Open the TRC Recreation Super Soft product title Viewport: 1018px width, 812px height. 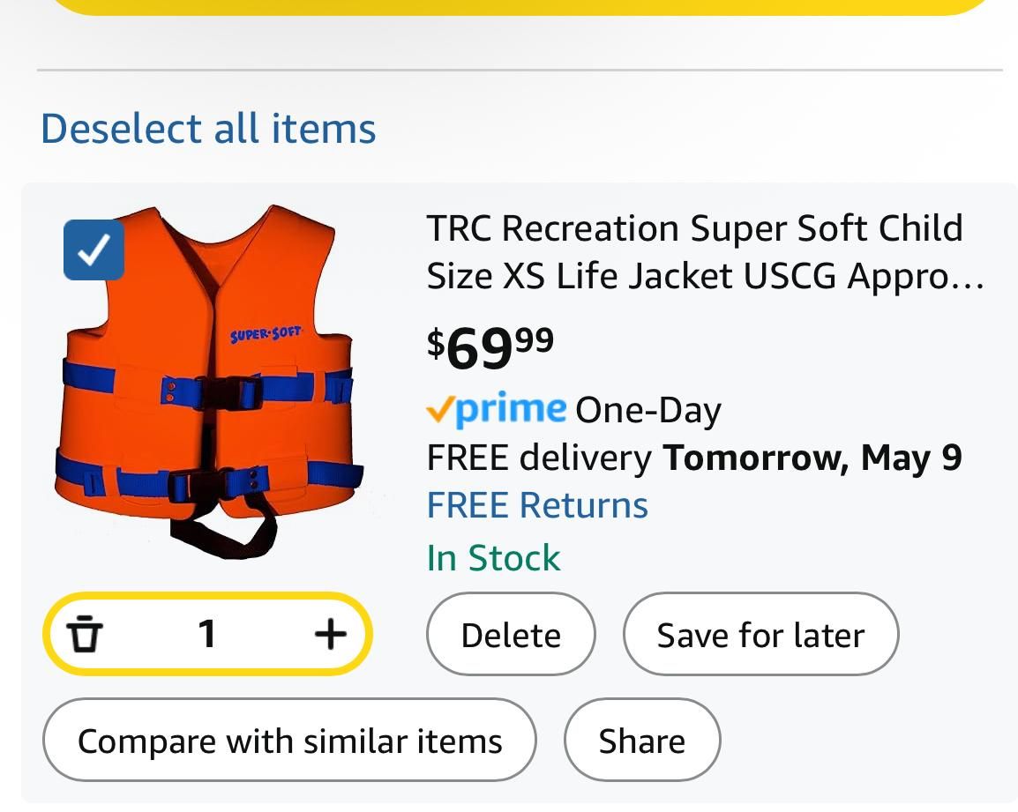pos(705,252)
